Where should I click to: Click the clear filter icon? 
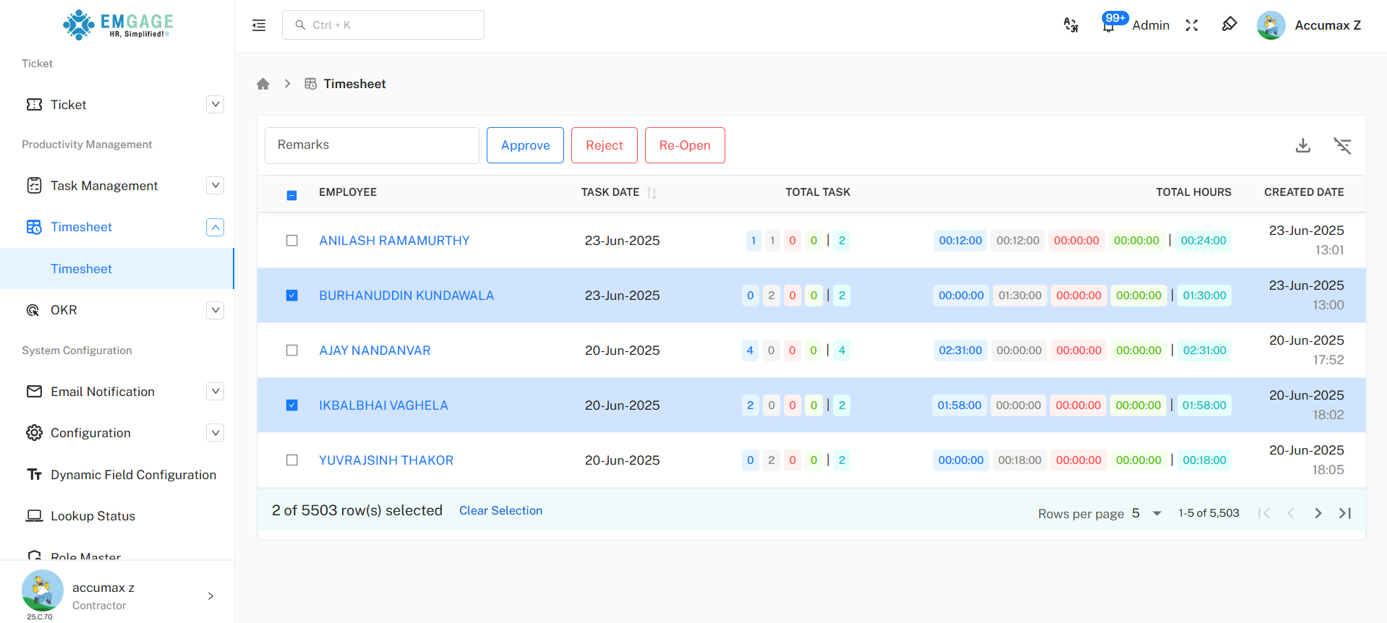coord(1342,145)
